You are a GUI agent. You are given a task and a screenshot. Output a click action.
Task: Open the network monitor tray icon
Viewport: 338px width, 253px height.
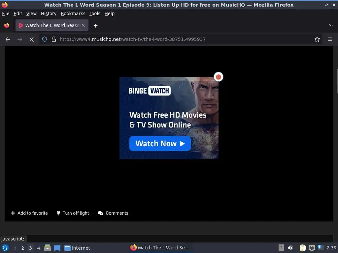(x=312, y=248)
